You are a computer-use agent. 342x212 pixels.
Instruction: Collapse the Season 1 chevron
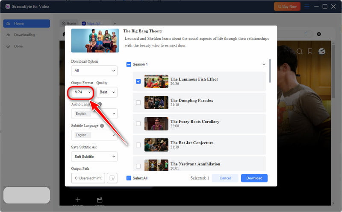264,64
